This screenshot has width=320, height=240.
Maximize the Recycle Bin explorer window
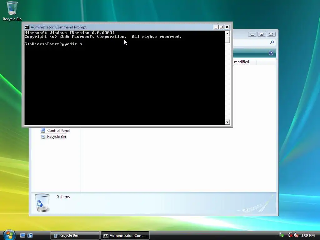point(262,34)
